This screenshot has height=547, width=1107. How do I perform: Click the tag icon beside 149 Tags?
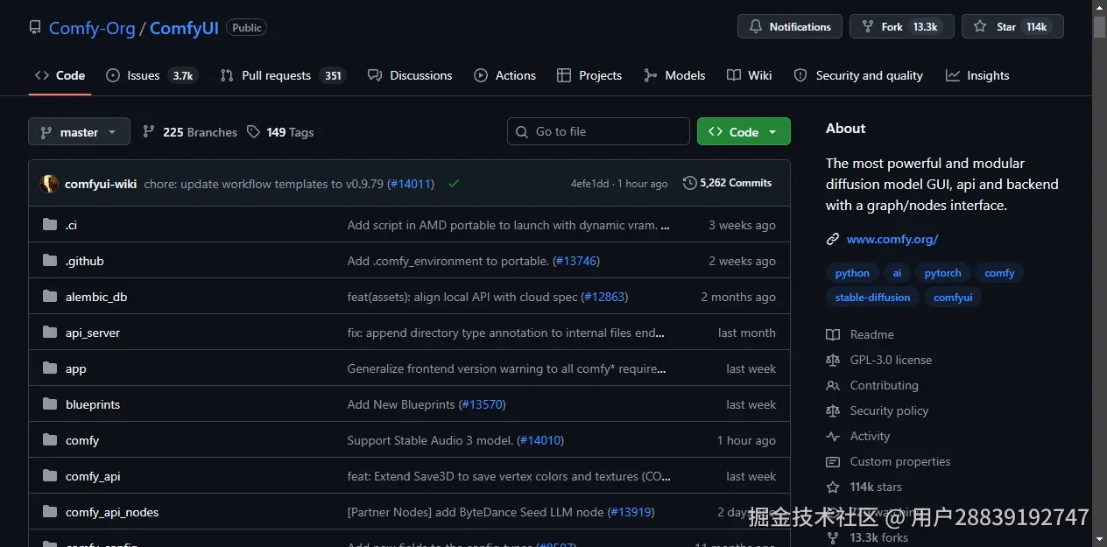click(x=253, y=131)
